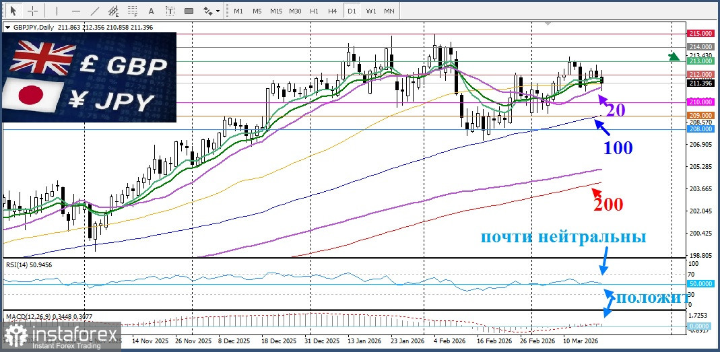Pick the Fibonacci retracement tool
720x352 pixels.
(x=133, y=11)
